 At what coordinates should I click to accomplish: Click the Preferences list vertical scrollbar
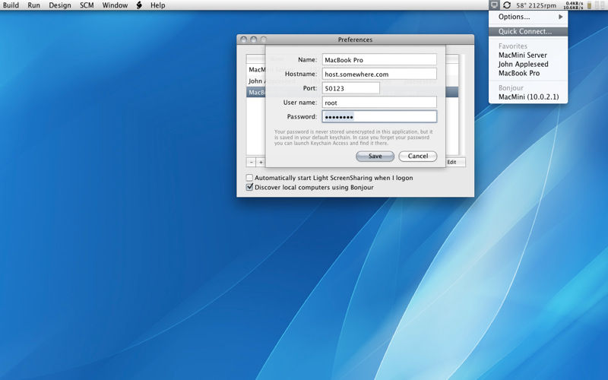tap(461, 105)
